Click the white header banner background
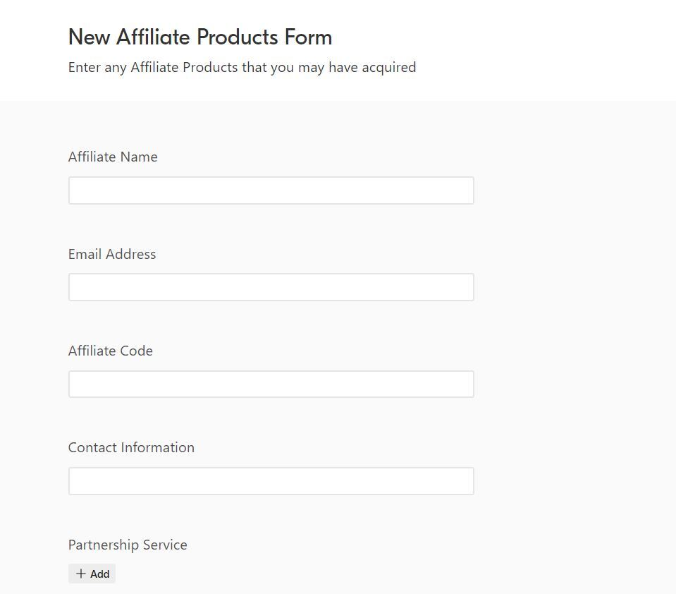The height and width of the screenshot is (594, 676). pyautogui.click(x=550, y=49)
